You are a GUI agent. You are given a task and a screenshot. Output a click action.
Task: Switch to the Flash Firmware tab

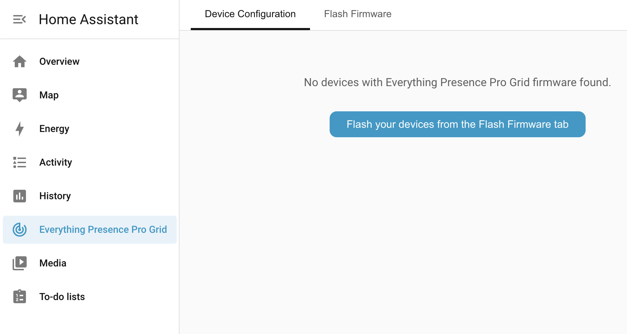click(x=358, y=14)
